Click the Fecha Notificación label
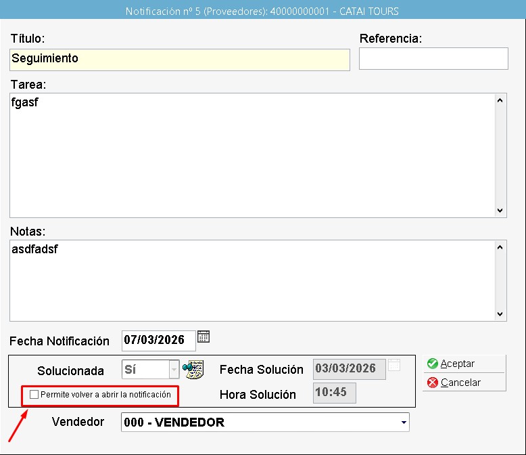Viewport: 526px width, 455px height. click(59, 341)
